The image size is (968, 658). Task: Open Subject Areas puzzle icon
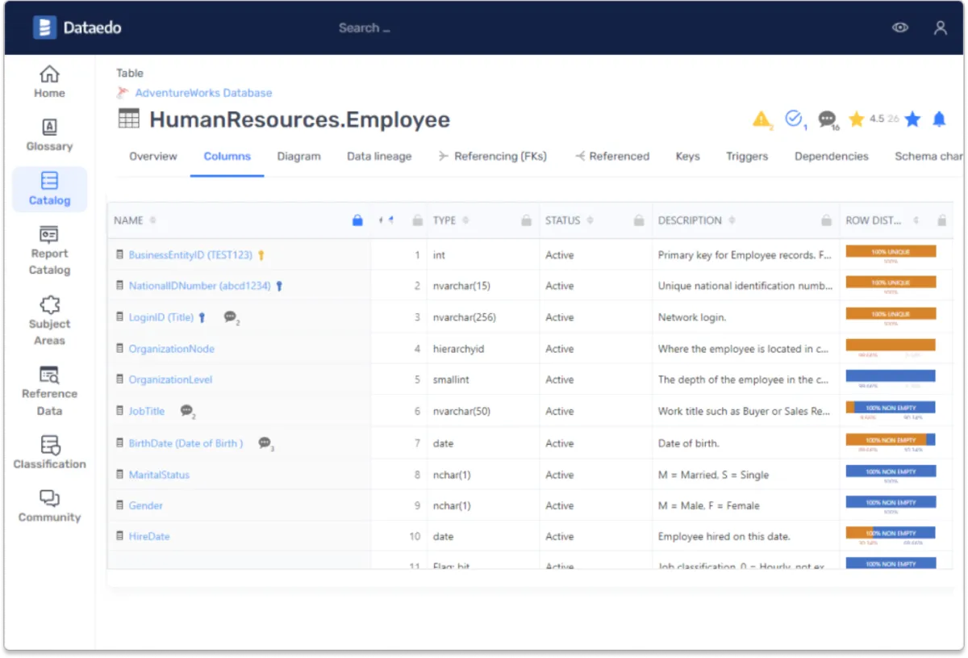tap(49, 304)
